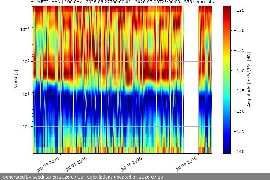Click the 'Jul 05 2026' x-axis label

pyautogui.click(x=132, y=164)
